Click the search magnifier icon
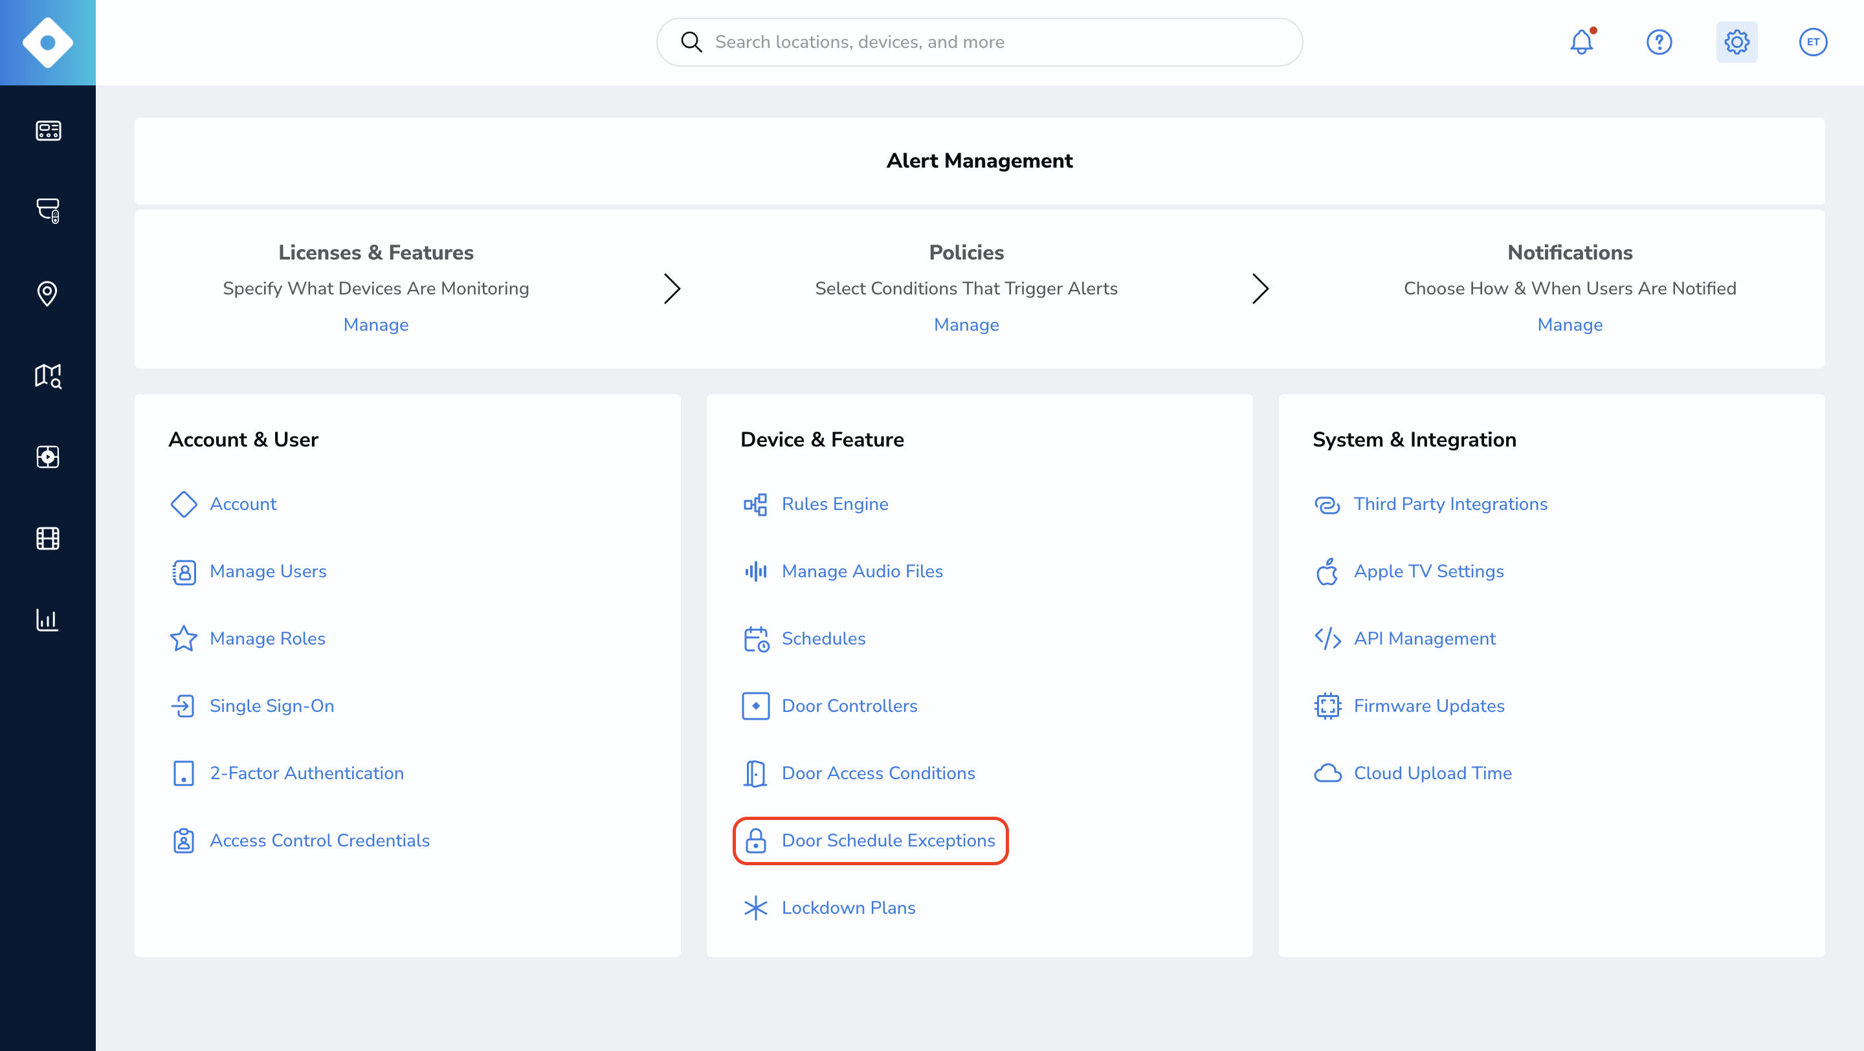This screenshot has width=1864, height=1051. click(x=691, y=42)
